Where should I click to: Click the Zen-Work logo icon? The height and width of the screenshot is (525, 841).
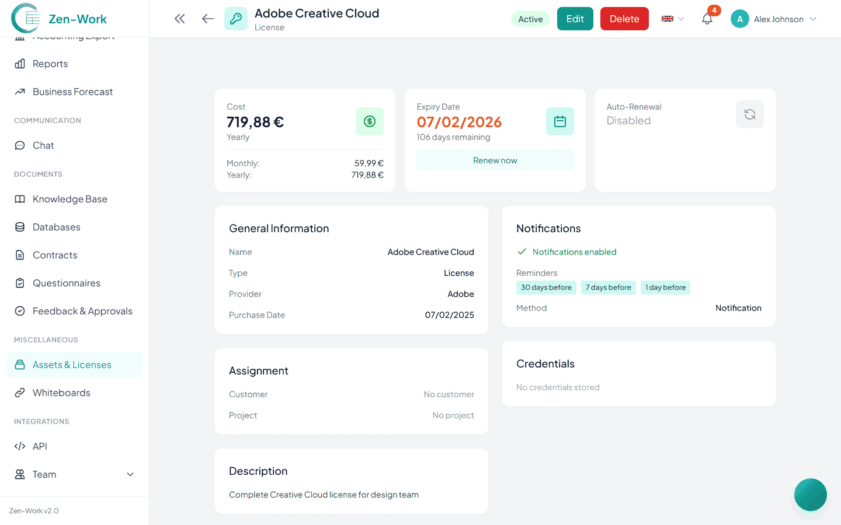[x=26, y=18]
